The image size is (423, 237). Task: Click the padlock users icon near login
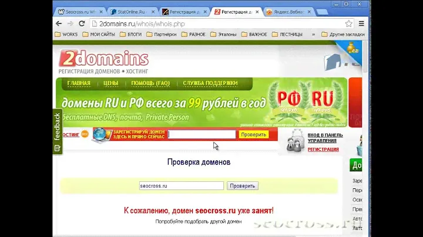point(294,143)
